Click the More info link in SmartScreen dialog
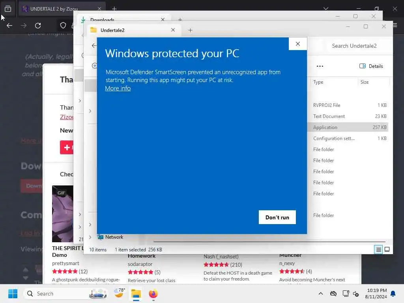Screen dimensions: 404x303 (118, 88)
